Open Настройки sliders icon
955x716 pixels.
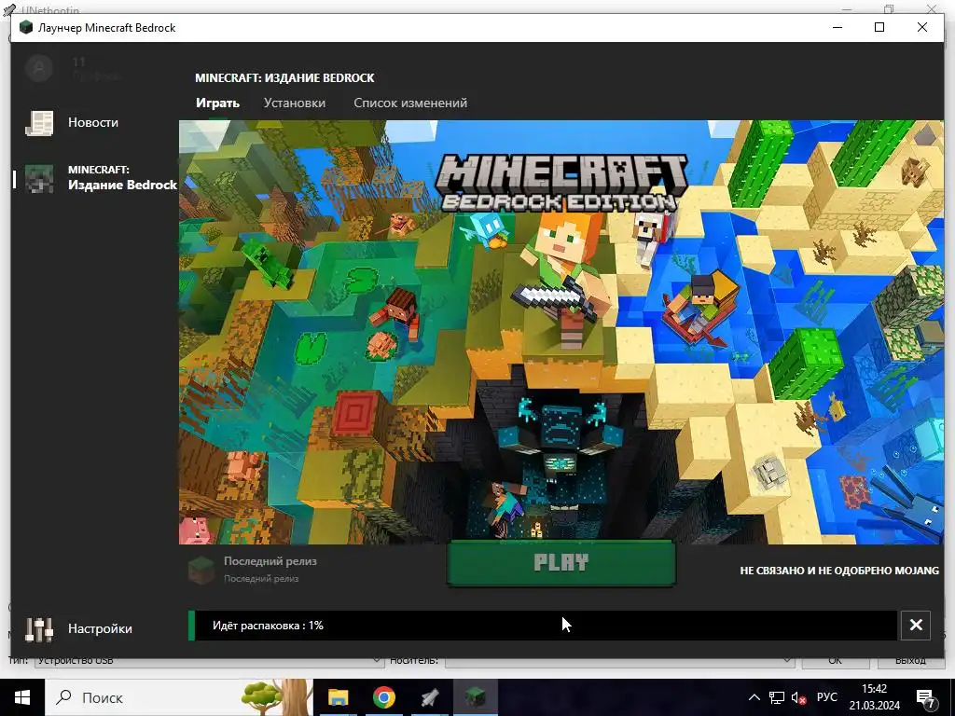point(39,629)
